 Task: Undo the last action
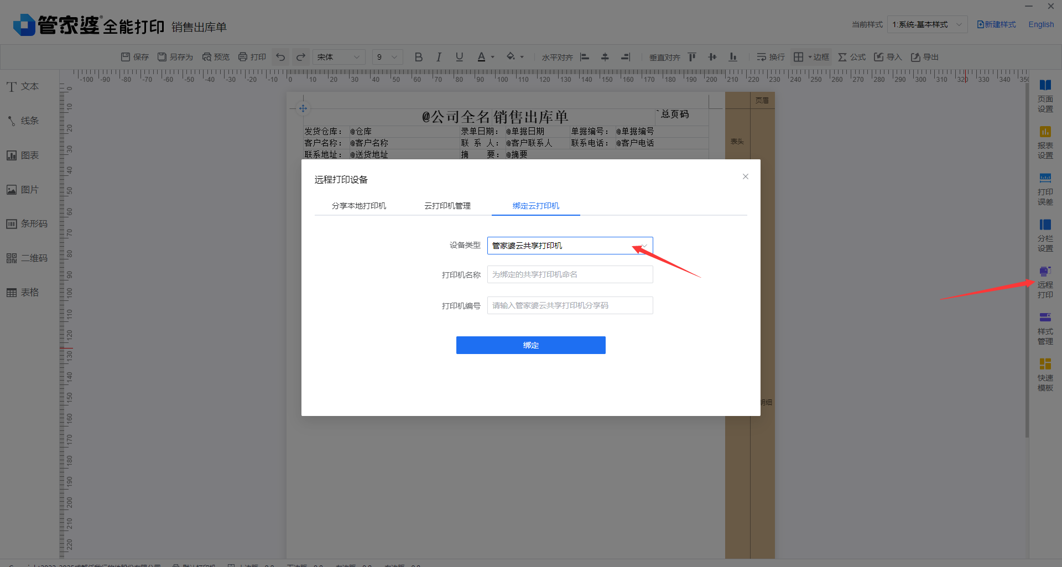click(x=280, y=57)
